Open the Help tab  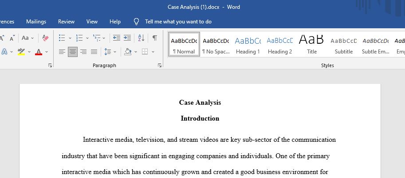coord(115,22)
